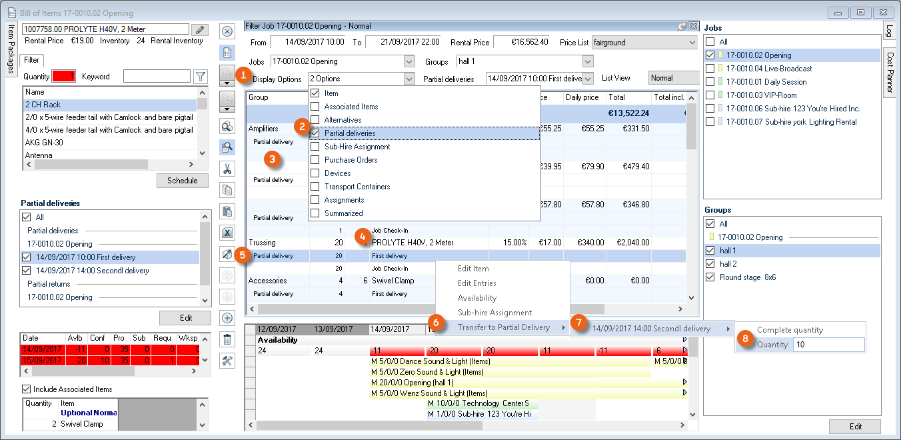
Task: Expand the Groups hall 1 dropdown
Action: pos(587,62)
